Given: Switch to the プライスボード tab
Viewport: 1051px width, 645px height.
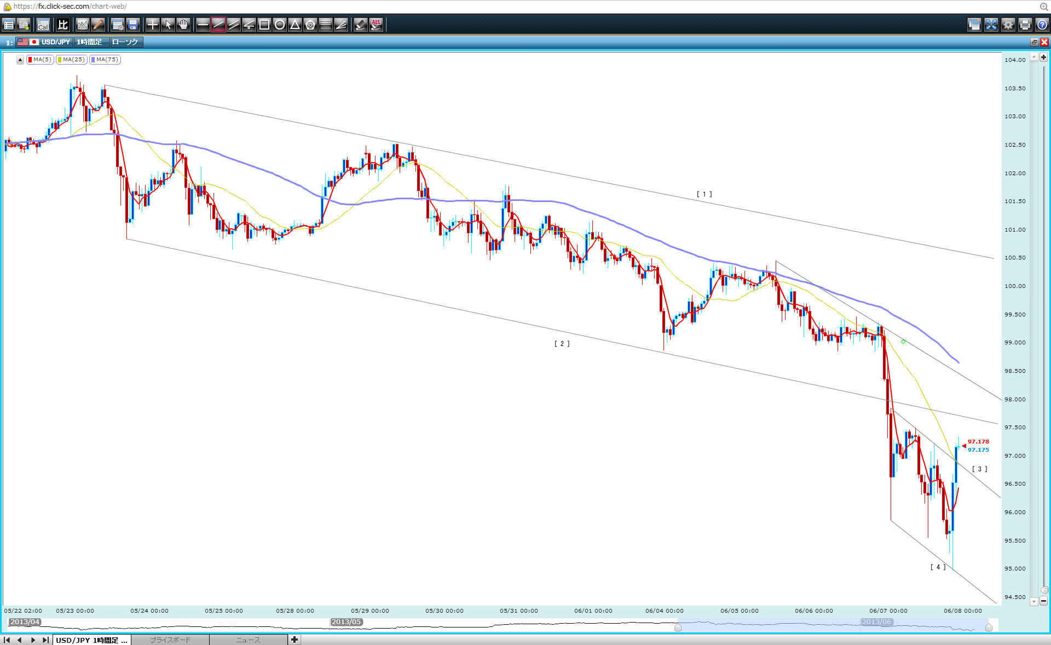Looking at the screenshot, I should [170, 640].
